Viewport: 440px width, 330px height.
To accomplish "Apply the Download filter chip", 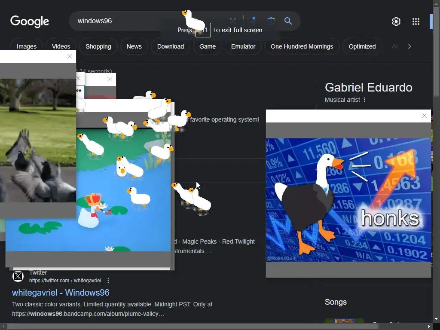I will 171,46.
